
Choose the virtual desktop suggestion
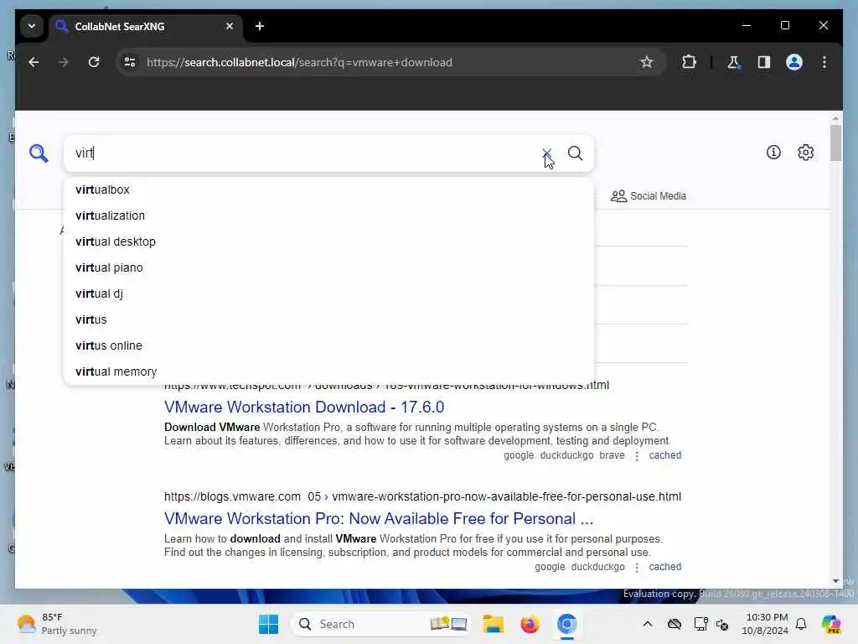328,241
